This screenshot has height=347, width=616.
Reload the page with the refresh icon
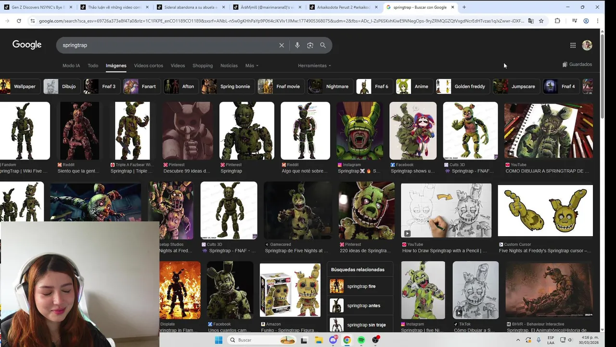(19, 21)
